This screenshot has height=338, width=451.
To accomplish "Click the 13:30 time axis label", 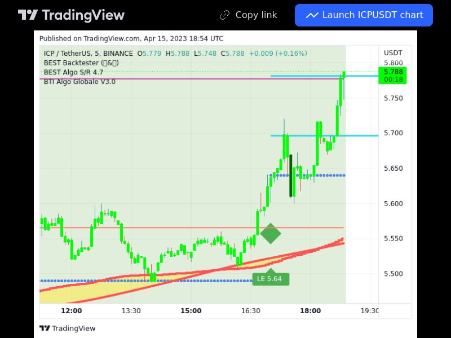I will (x=131, y=311).
